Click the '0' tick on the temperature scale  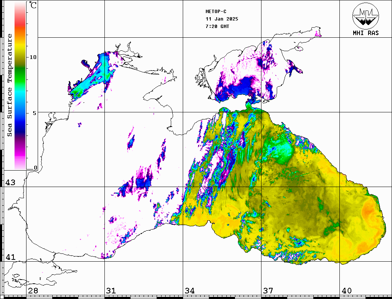click(x=35, y=168)
